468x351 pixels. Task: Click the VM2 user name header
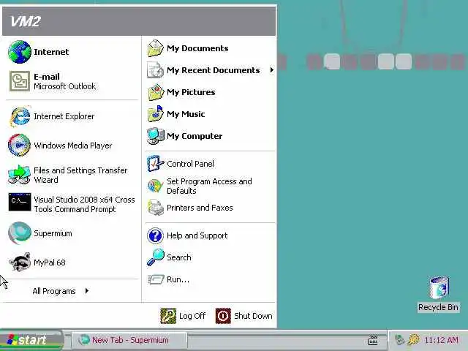click(25, 21)
